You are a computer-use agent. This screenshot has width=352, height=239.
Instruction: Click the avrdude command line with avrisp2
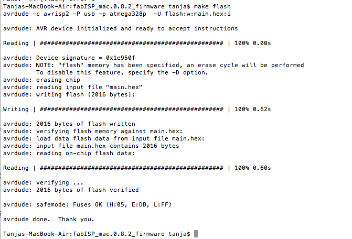click(x=117, y=14)
